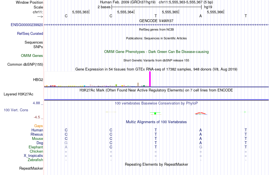Select the Mouse species label

pos(37,139)
